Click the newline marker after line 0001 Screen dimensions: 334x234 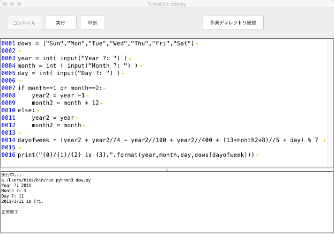pos(198,43)
